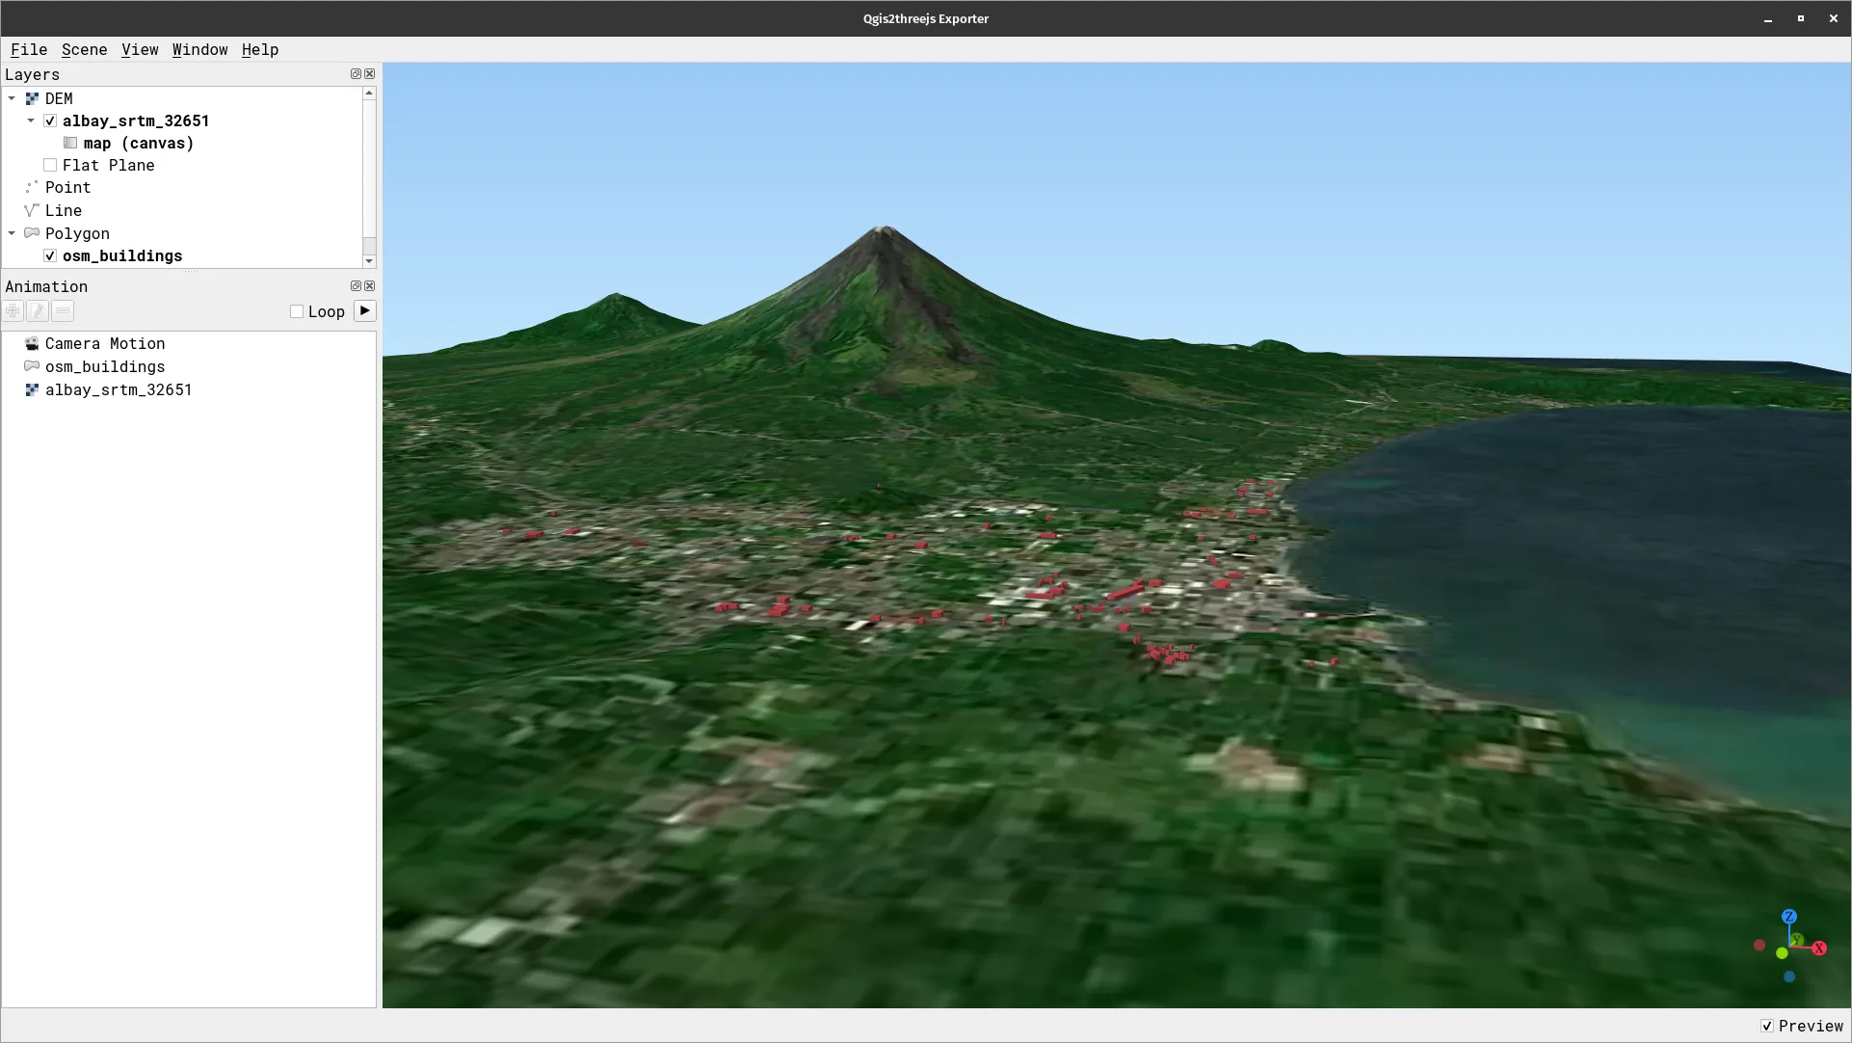Open the Window menu
Image resolution: width=1852 pixels, height=1043 pixels.
[x=199, y=50]
